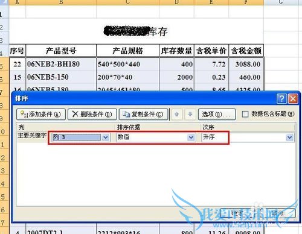302x234 pixels.
Task: Click the help question-mark icon of sort dialog
Action: click(281, 99)
